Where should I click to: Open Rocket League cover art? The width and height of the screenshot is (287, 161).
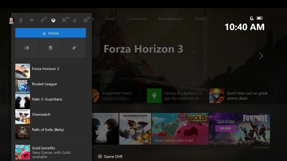click(22, 86)
